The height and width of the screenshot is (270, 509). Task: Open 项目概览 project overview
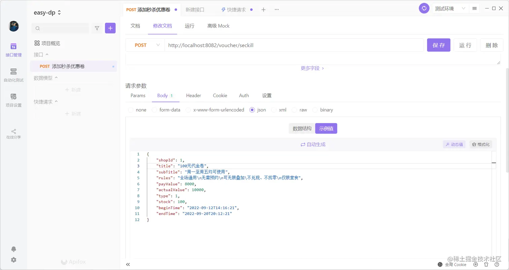[47, 43]
